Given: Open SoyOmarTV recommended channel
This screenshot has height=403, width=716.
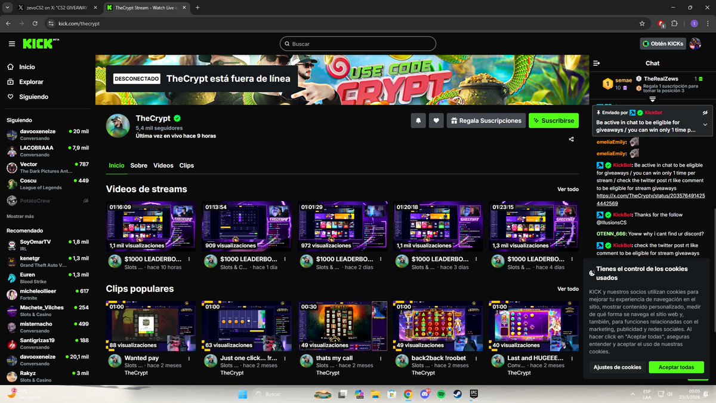Looking at the screenshot, I should [x=48, y=245].
